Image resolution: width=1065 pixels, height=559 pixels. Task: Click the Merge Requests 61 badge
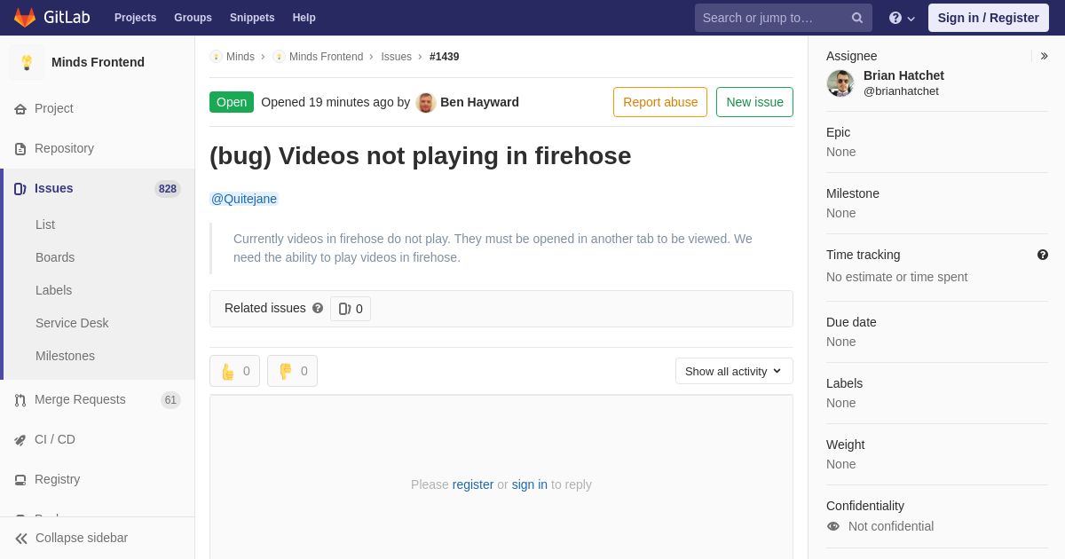point(170,400)
